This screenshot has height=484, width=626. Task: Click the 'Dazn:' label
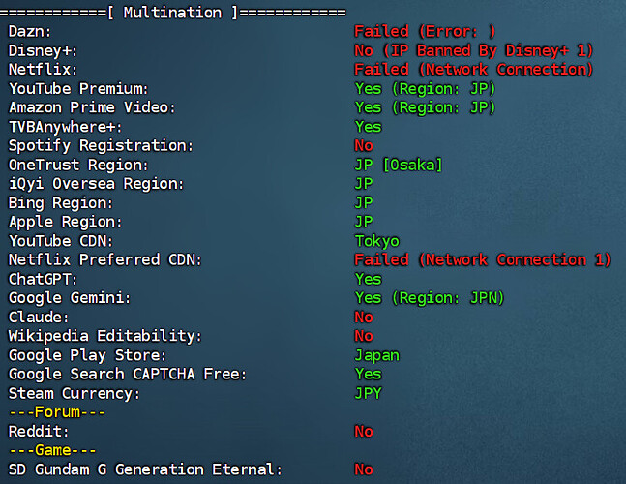click(x=30, y=31)
